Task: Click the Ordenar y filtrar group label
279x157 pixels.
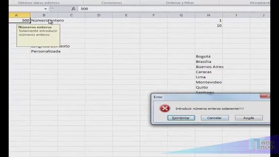Action: tap(180, 3)
